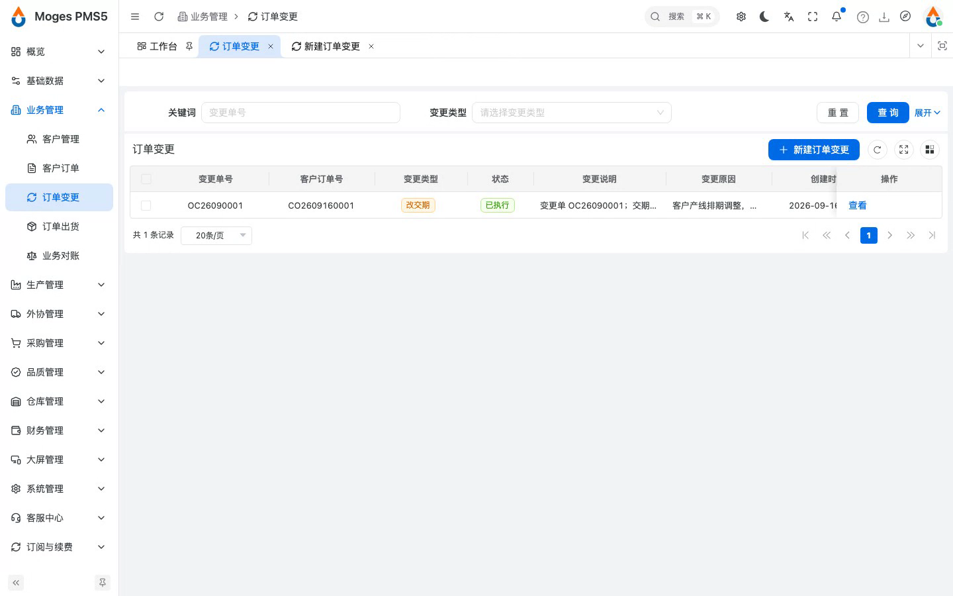Click the 新建订单变更 button
The height and width of the screenshot is (596, 953).
pos(813,150)
